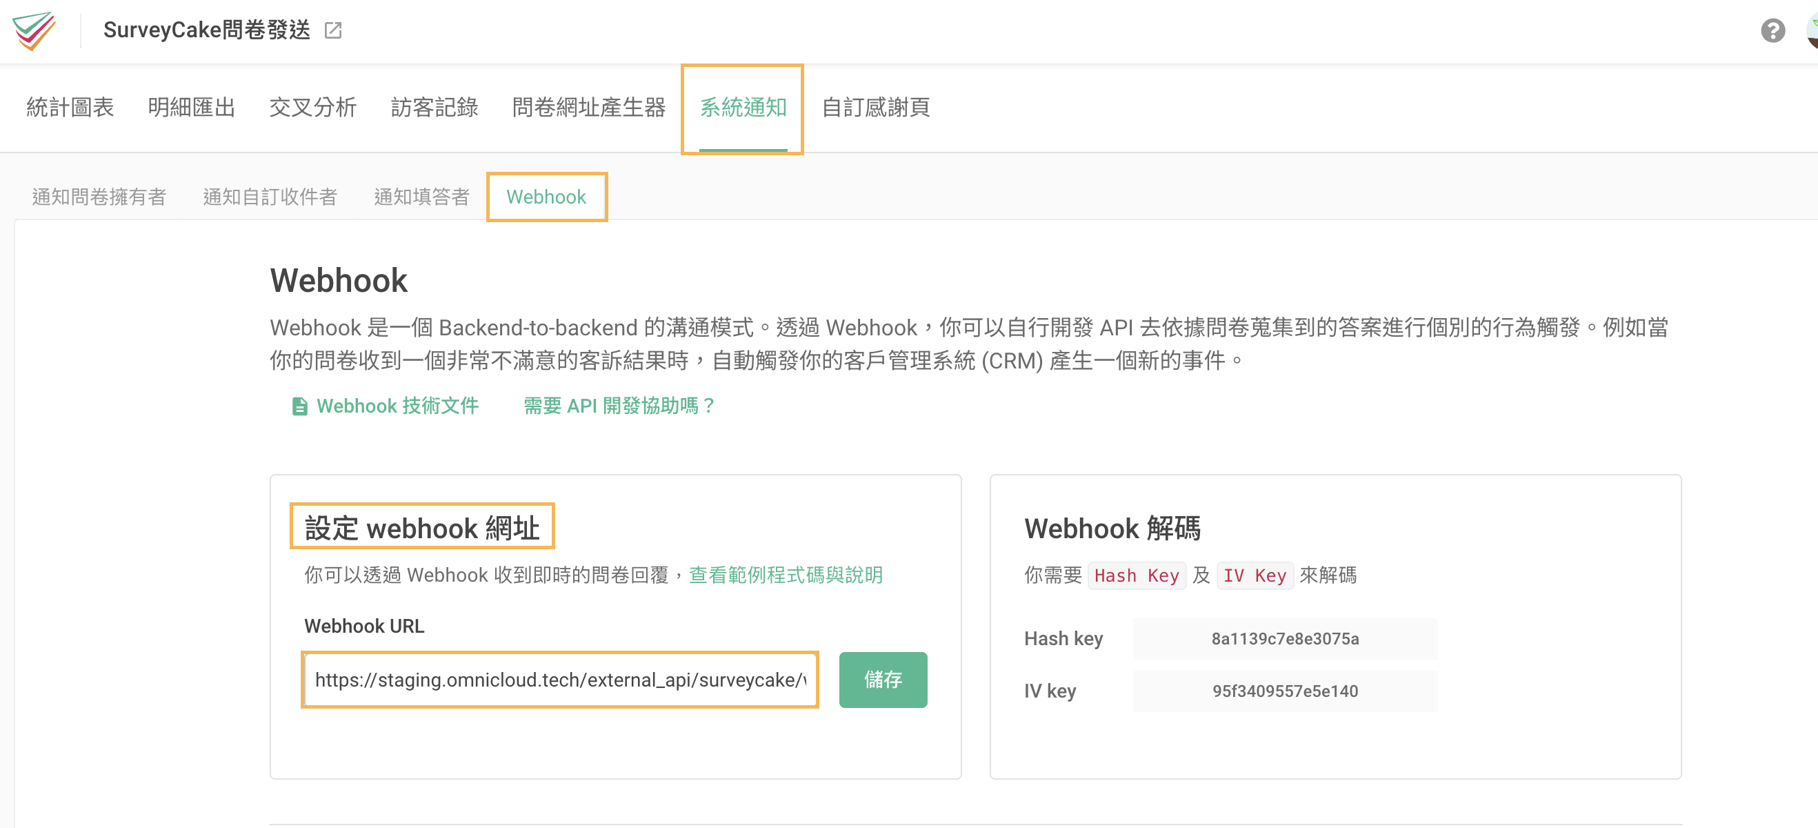Click the help question mark icon
The height and width of the screenshot is (828, 1818).
click(1773, 30)
